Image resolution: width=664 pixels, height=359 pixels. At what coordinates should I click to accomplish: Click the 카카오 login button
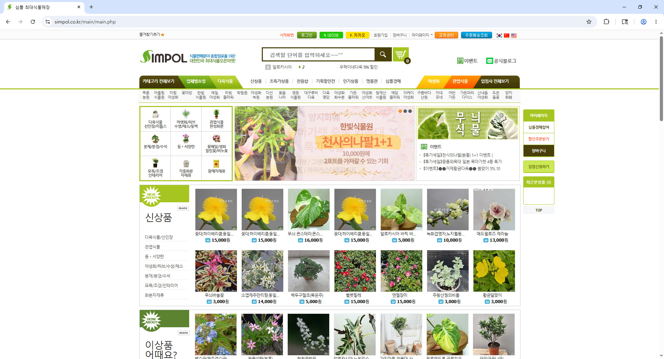click(358, 35)
